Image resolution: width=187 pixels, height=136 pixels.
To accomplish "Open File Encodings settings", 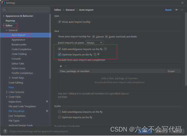I will coord(17,111).
